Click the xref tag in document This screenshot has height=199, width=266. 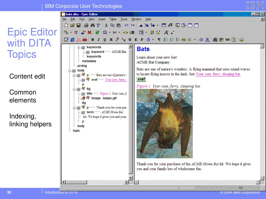[141, 79]
